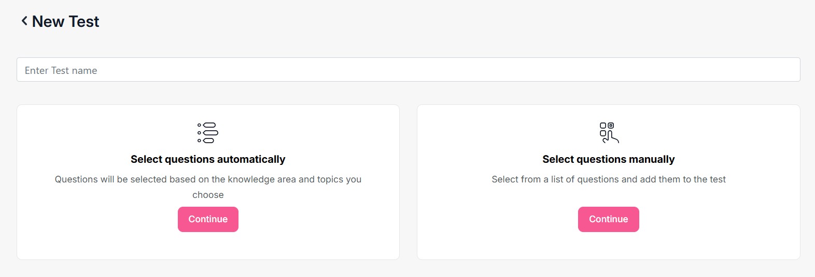Click the Select questions automatically heading
This screenshot has width=815, height=277.
click(x=208, y=159)
